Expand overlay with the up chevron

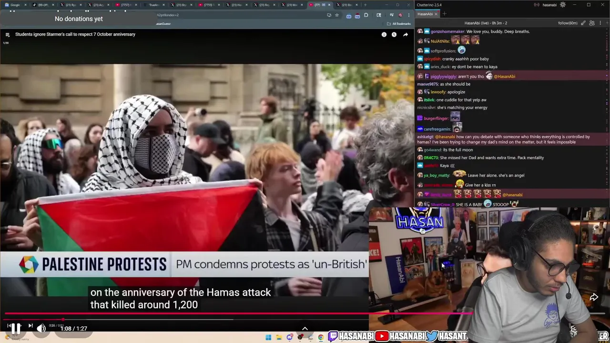[305, 328]
